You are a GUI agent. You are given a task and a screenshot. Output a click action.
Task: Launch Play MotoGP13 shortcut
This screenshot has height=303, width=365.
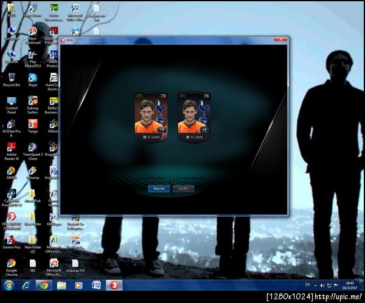coord(33,59)
